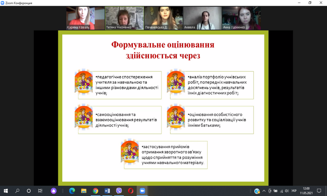Click text 'самооцінювання та'
This screenshot has width=327, height=196.
click(x=116, y=115)
